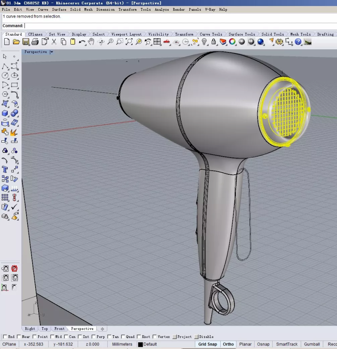Screen dimensions: 337x349
Task: Open the Default layer selector
Action: click(x=150, y=344)
